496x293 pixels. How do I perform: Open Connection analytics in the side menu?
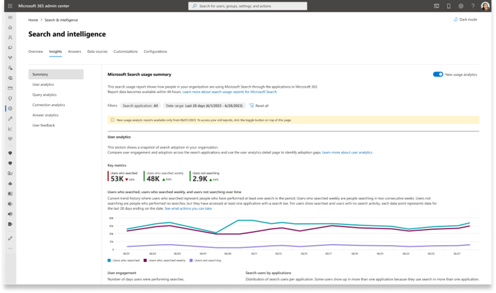click(48, 105)
